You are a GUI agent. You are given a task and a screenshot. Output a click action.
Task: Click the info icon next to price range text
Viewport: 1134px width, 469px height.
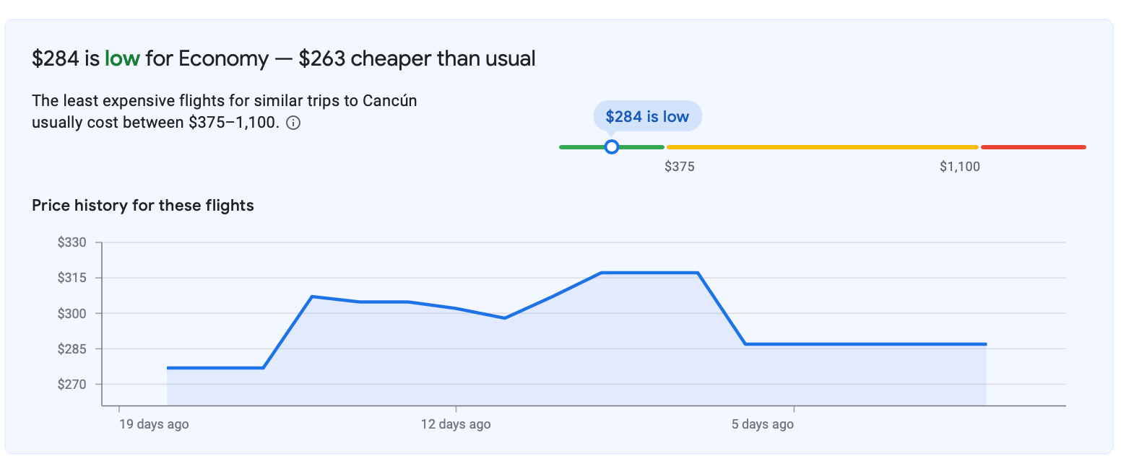pyautogui.click(x=292, y=123)
